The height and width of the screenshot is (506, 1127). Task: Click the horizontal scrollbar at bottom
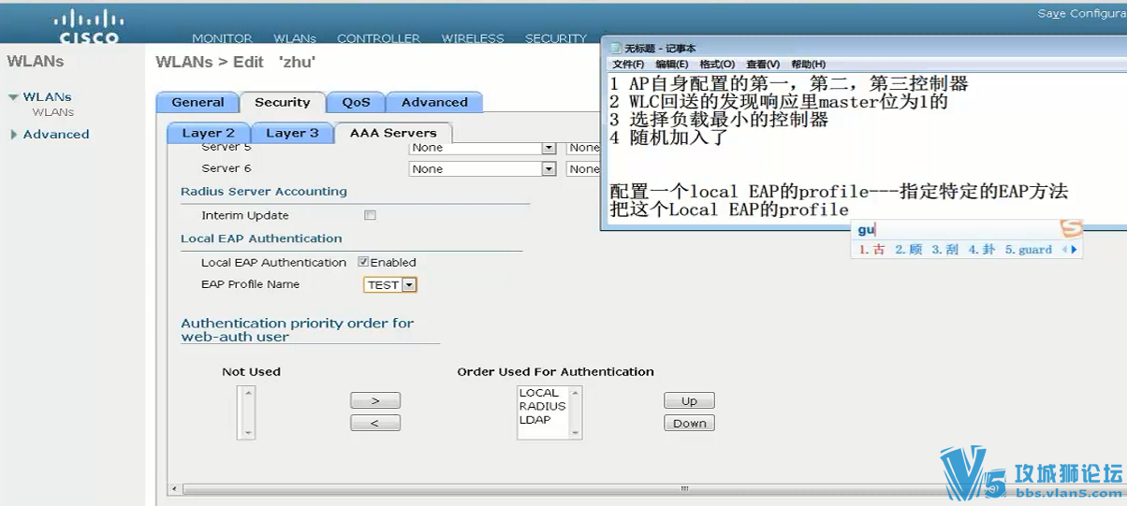pos(684,489)
